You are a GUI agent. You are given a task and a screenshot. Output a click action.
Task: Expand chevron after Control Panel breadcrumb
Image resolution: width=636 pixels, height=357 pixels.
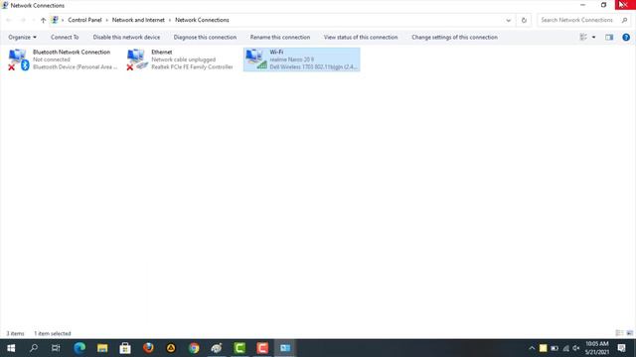click(106, 20)
